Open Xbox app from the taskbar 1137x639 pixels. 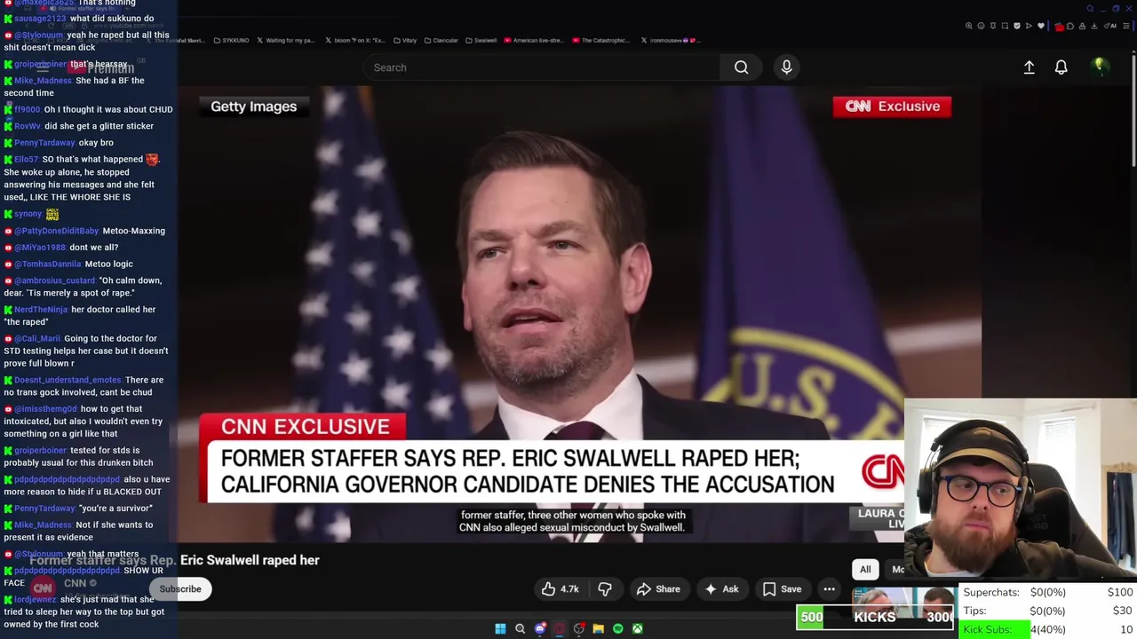click(637, 628)
